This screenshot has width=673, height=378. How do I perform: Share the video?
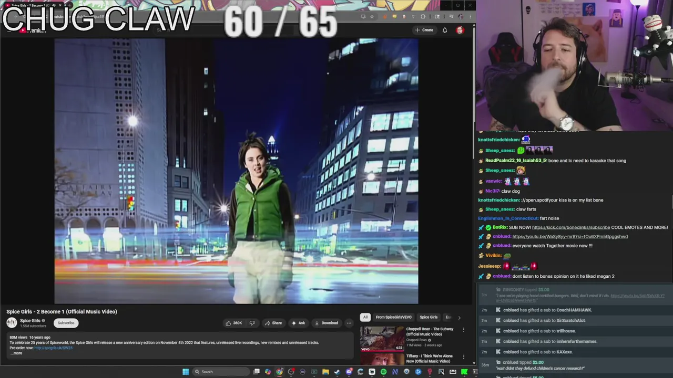(x=273, y=323)
